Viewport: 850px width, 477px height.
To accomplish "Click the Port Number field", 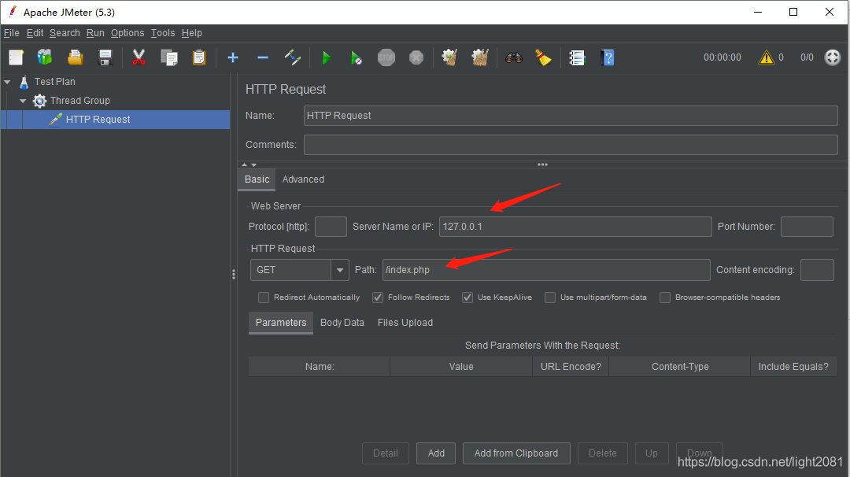I will [807, 227].
